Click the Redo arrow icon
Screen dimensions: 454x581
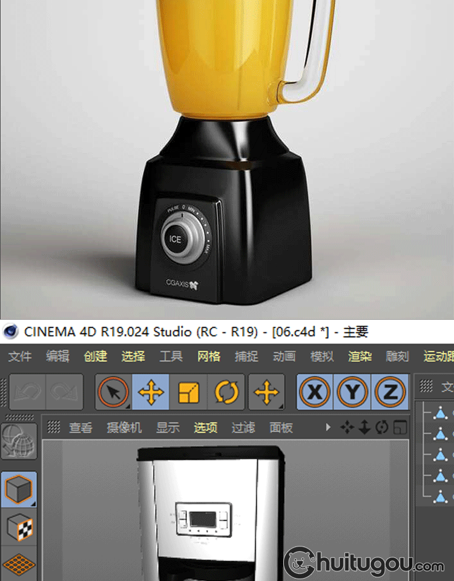tap(64, 393)
